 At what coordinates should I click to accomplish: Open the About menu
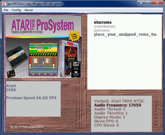pyautogui.click(x=28, y=10)
